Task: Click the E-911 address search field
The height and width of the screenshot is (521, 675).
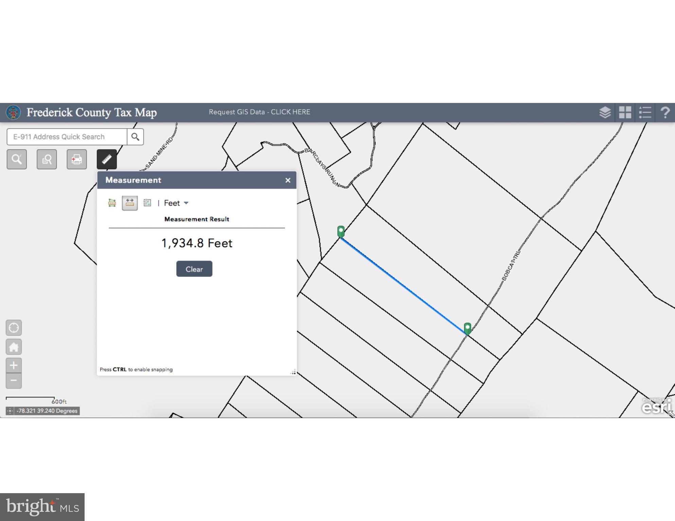Action: (67, 137)
